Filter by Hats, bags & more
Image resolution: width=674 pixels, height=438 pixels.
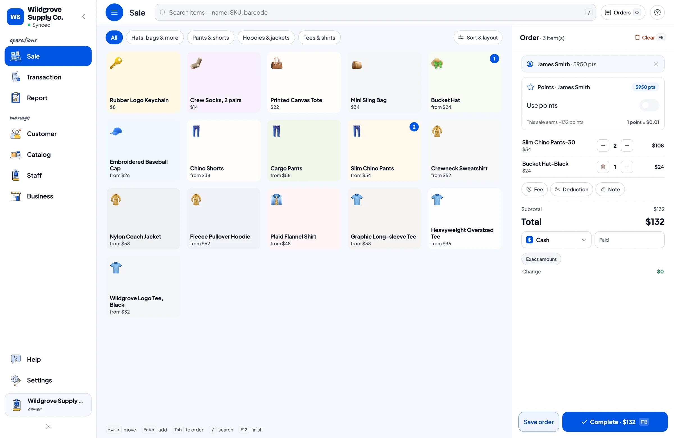click(155, 37)
